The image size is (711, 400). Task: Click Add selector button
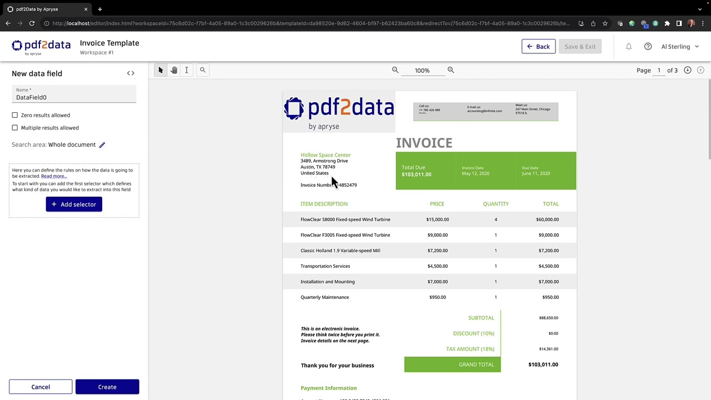click(x=74, y=204)
